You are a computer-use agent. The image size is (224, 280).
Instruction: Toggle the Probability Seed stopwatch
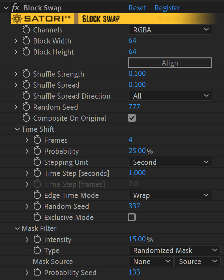coord(37,272)
